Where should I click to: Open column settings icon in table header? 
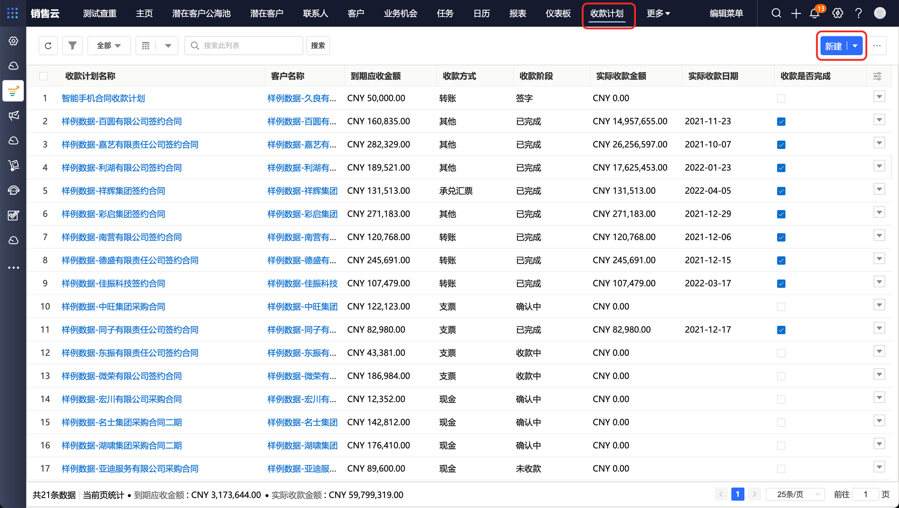coord(877,76)
